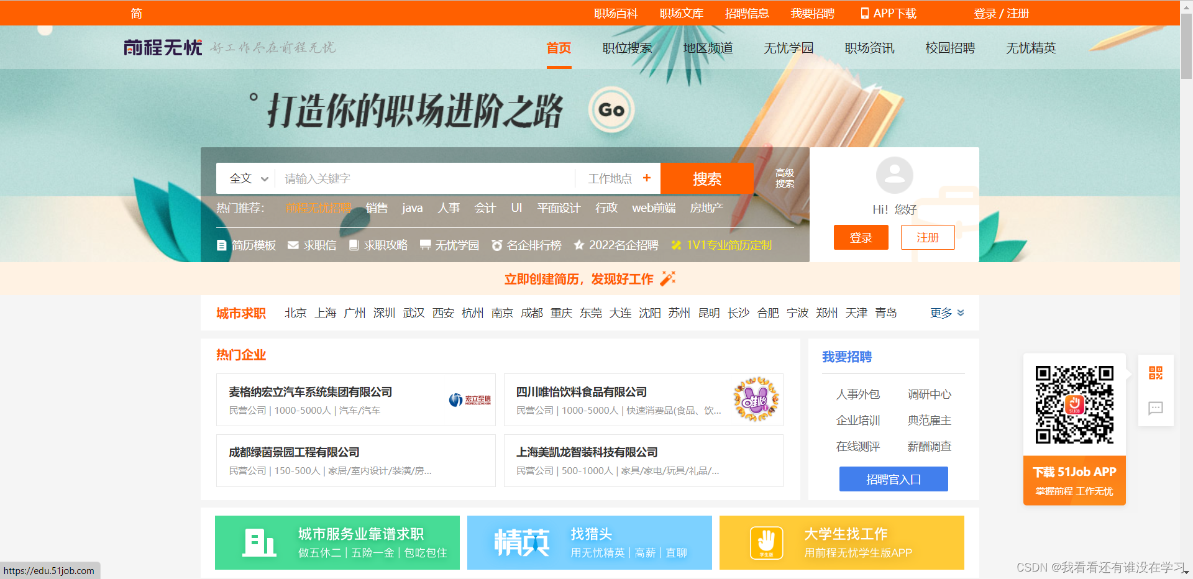1193x579 pixels.
Task: Click 职场文库 in top bar
Action: (x=682, y=13)
